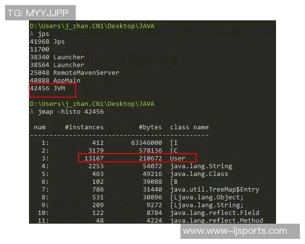This screenshot has height=244, width=305.
Task: Select the 41968 Jps process entry
Action: point(48,41)
